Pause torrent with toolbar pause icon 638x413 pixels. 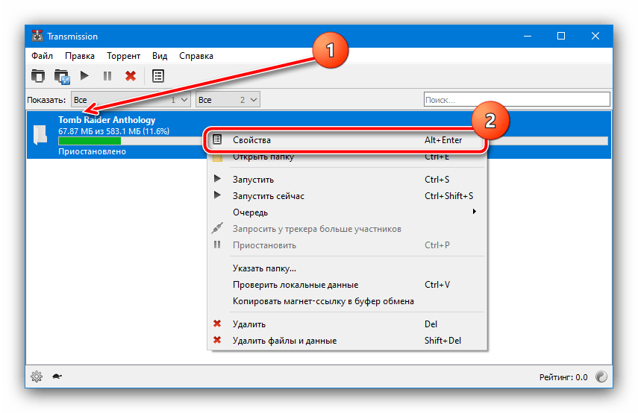tap(107, 76)
